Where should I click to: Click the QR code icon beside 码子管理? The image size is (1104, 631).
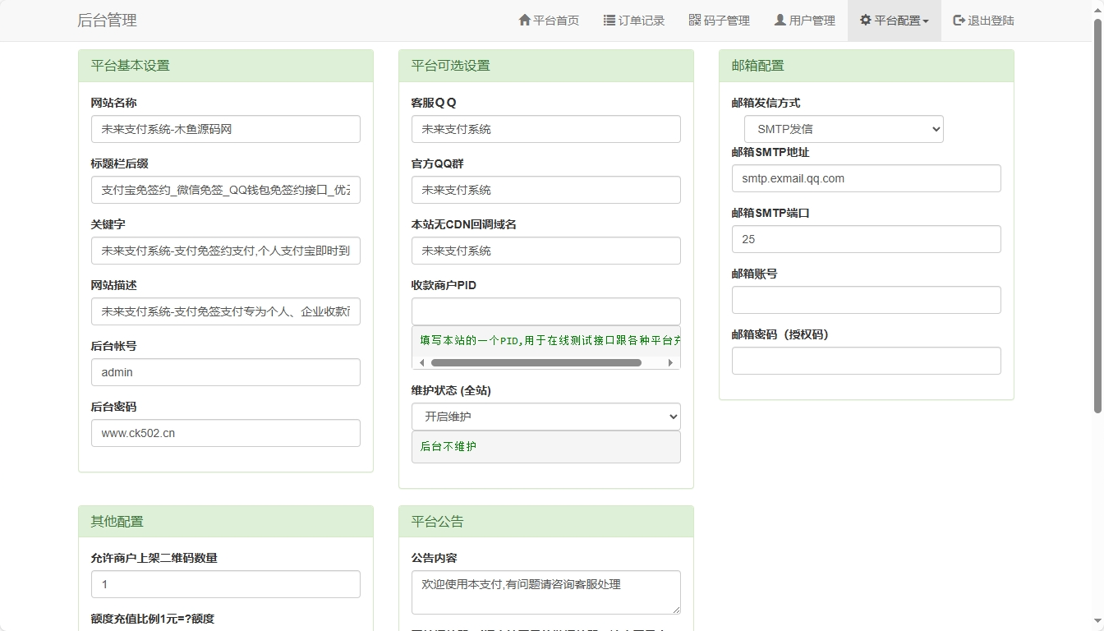pyautogui.click(x=695, y=20)
